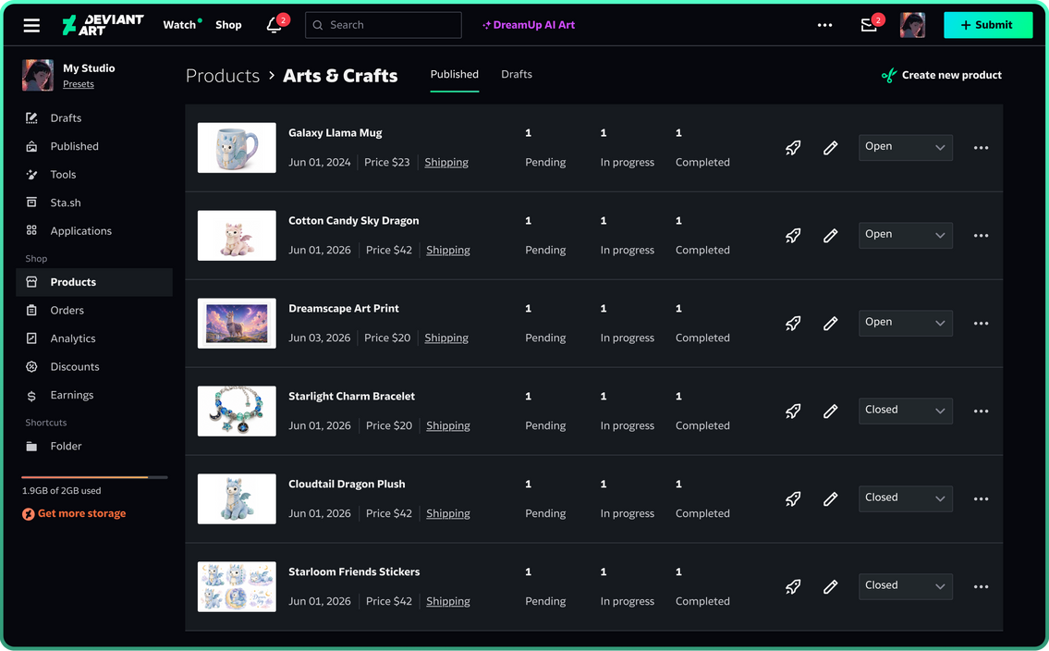
Task: Open Orders in the sidebar
Action: pos(93,311)
